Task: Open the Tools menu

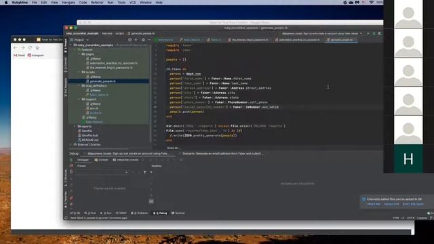Action: click(121, 3)
